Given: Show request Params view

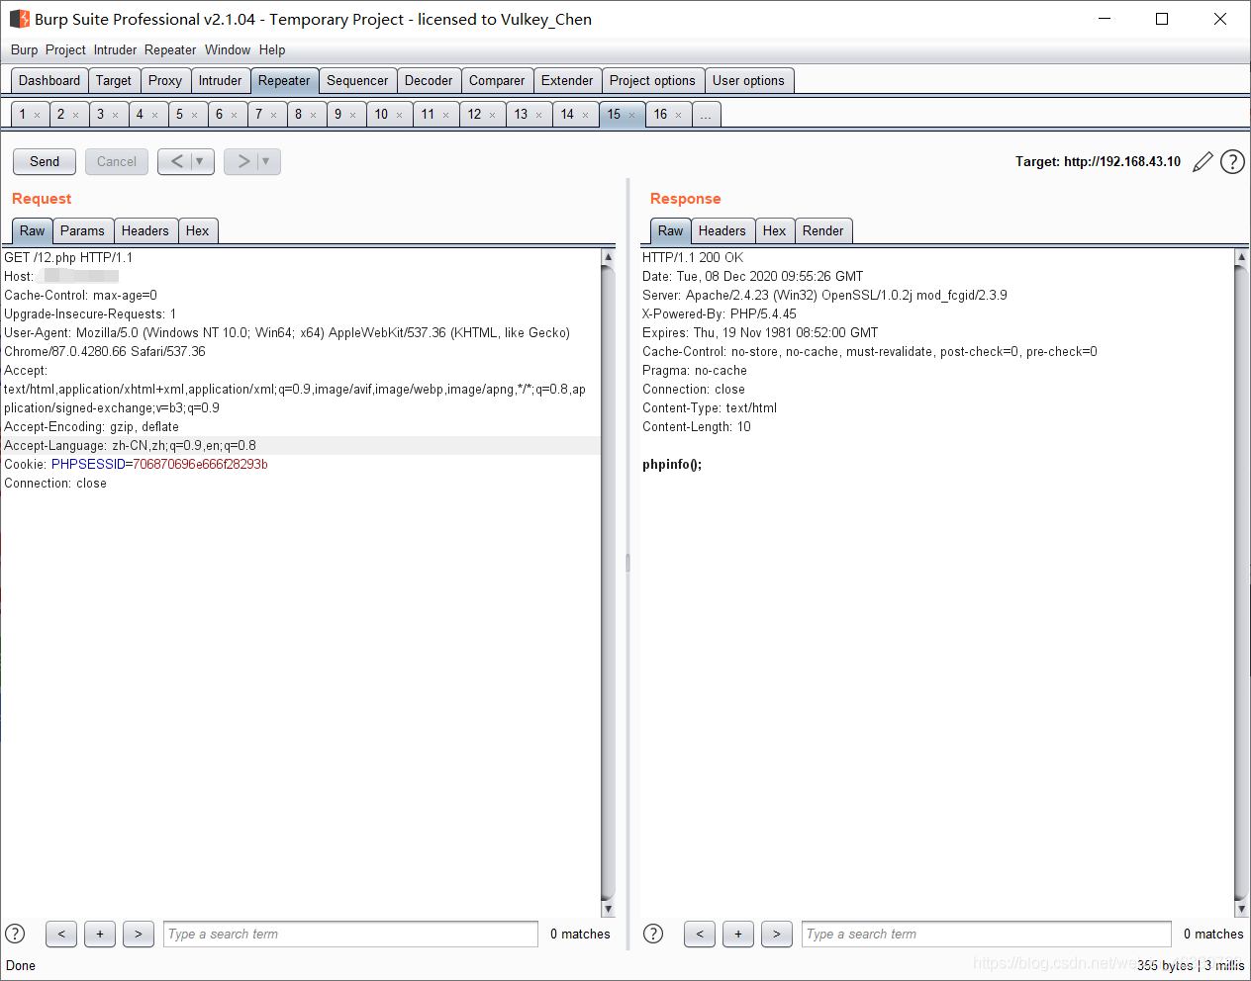Looking at the screenshot, I should click(x=82, y=231).
